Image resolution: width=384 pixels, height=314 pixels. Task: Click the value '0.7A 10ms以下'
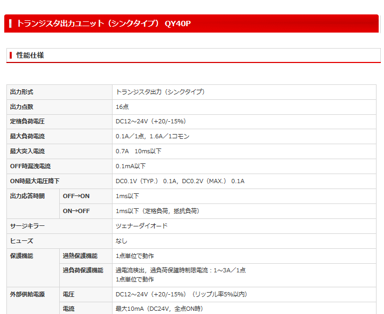click(x=138, y=151)
